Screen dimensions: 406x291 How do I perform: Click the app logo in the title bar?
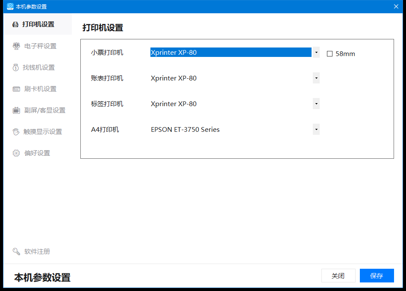coord(10,6)
